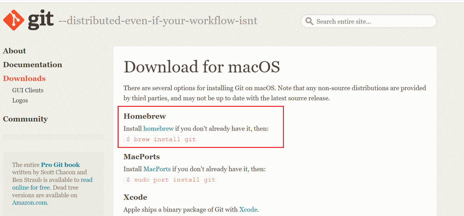Click the "$ brew install git" command

[161, 139]
